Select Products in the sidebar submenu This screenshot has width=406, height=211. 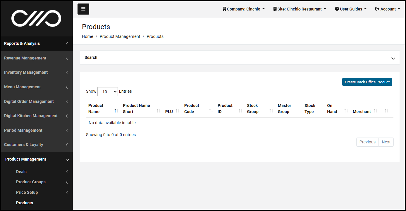point(25,203)
